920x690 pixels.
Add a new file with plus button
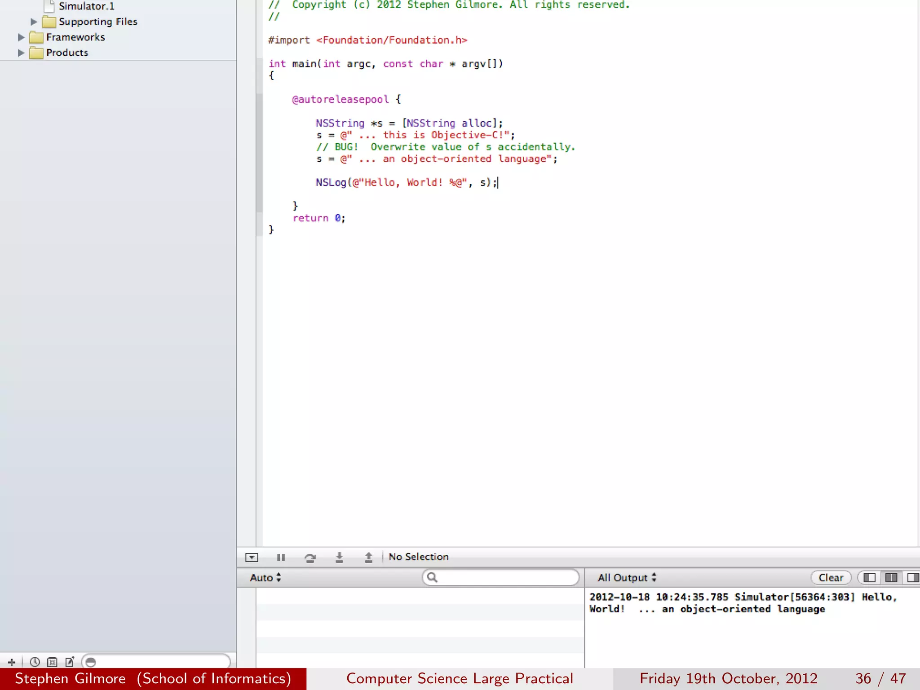[x=12, y=662]
